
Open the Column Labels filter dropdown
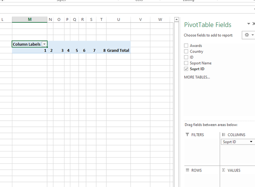(44, 44)
